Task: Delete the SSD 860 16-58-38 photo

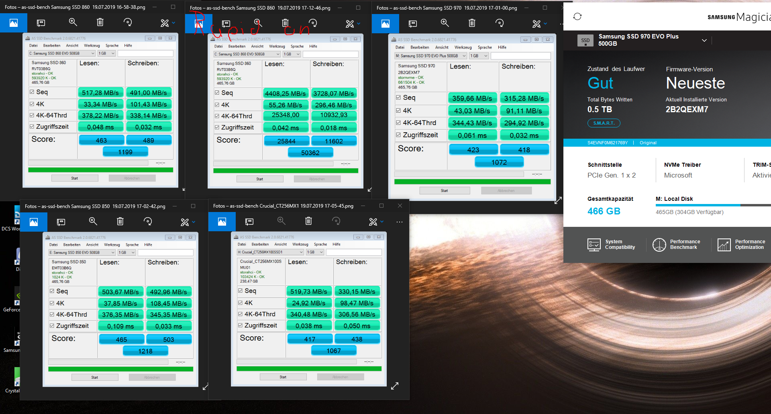Action: (100, 22)
